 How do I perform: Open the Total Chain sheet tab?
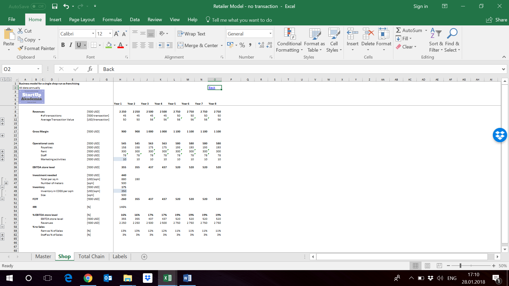(x=91, y=256)
